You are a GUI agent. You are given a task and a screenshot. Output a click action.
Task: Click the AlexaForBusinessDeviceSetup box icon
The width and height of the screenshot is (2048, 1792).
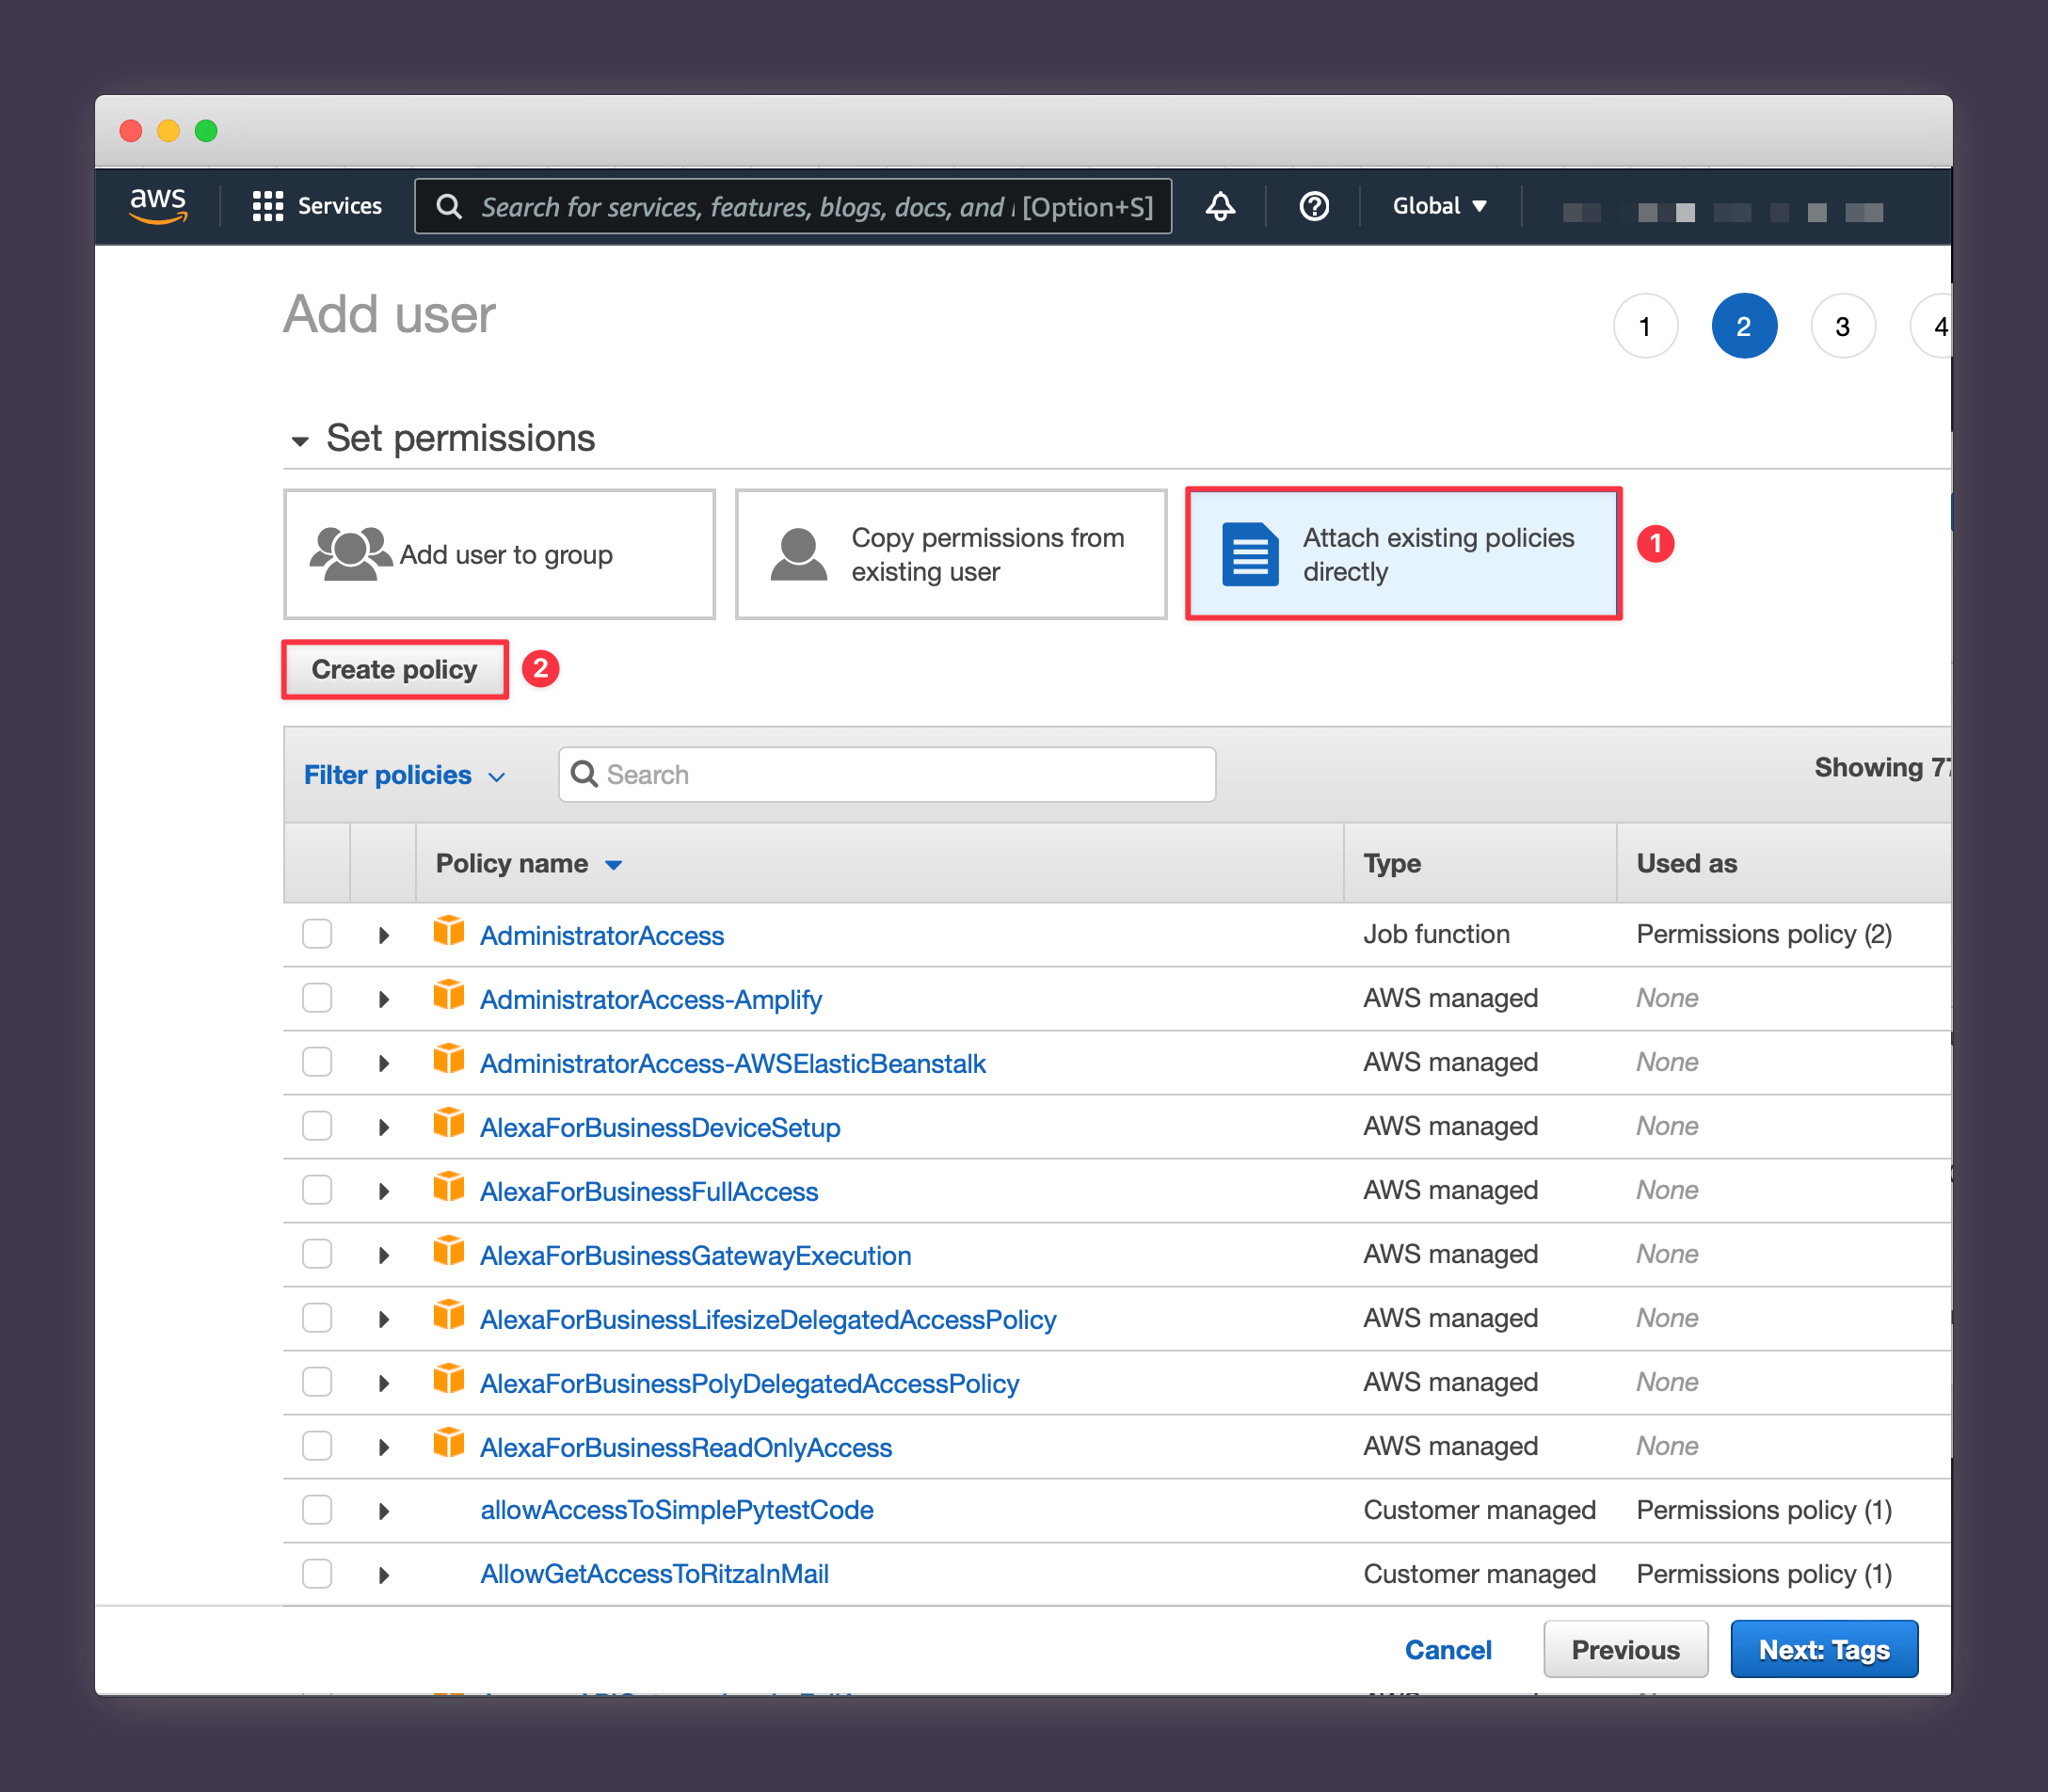[x=449, y=1123]
